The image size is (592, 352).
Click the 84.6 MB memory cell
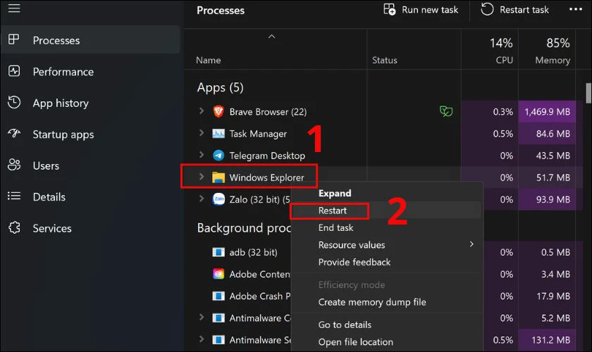[x=547, y=134]
